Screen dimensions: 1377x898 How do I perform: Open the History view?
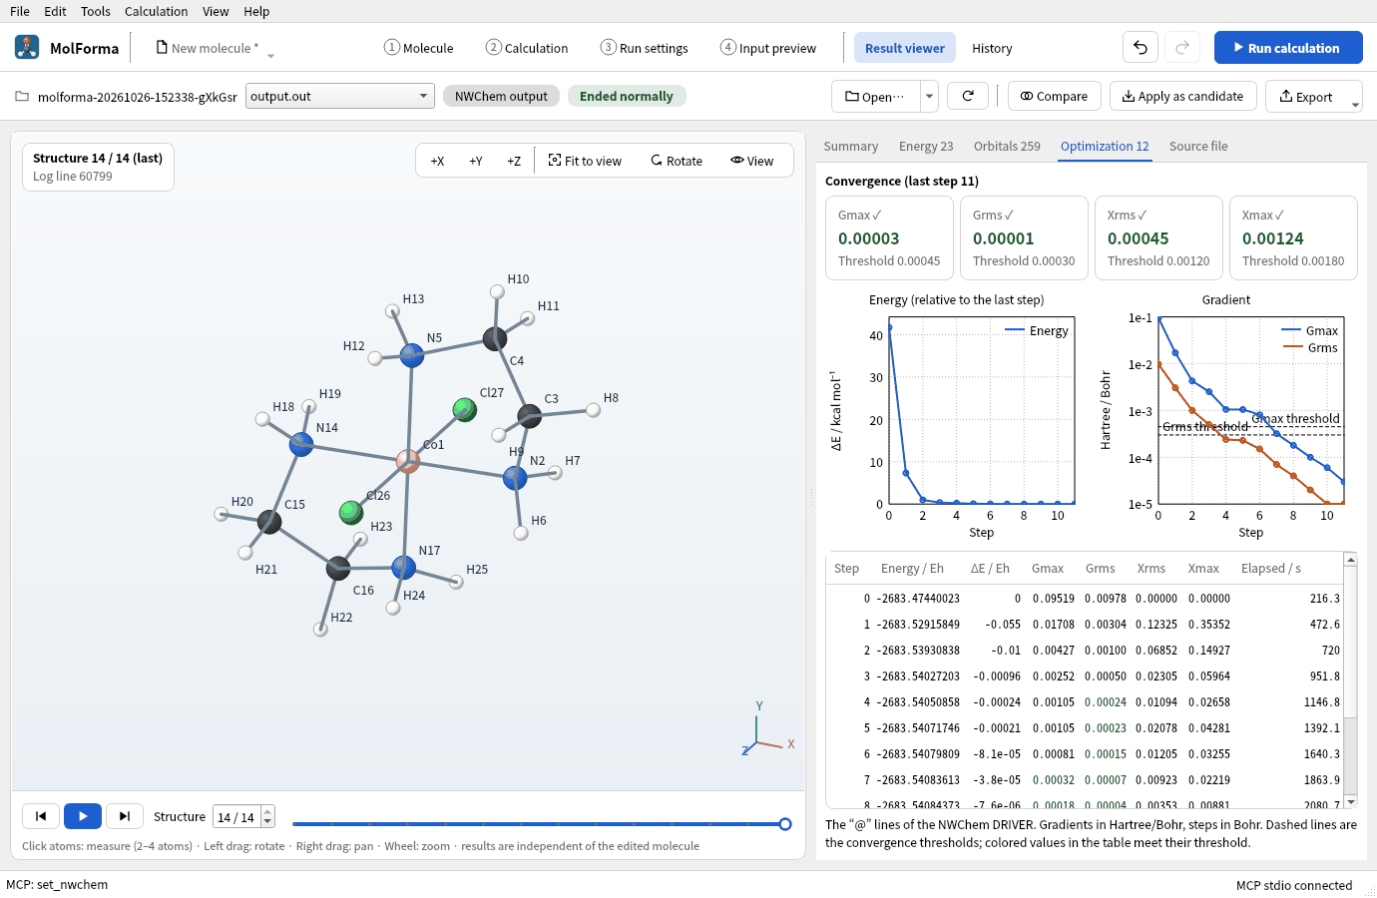coord(992,48)
